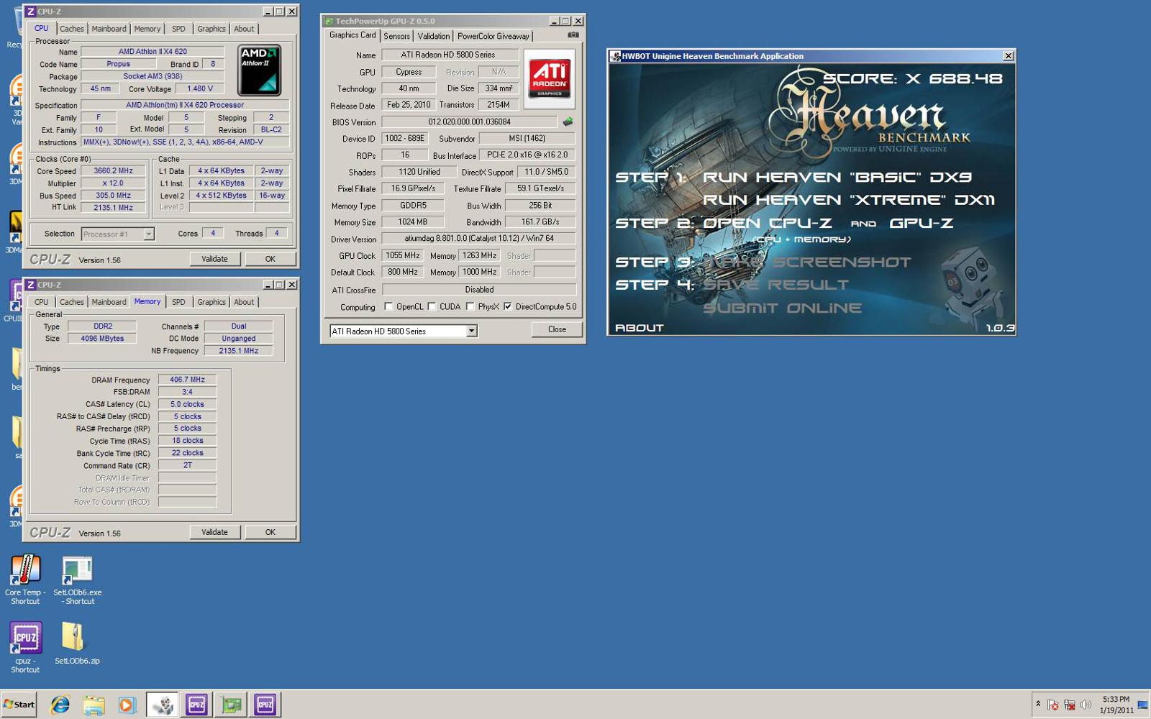Switch to Mainboard tab in CPU-Z CPU window
Image resolution: width=1151 pixels, height=719 pixels.
click(109, 29)
